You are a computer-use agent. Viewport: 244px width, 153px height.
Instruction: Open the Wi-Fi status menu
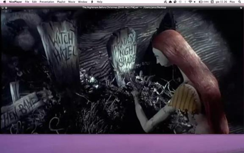point(190,2)
